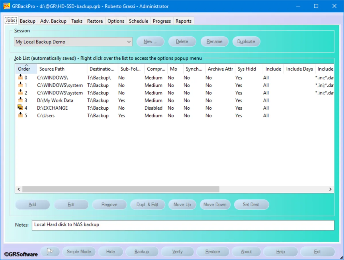This screenshot has width=344, height=260.
Task: Click the GRBackPro app icon in title bar
Action: pyautogui.click(x=7, y=6)
